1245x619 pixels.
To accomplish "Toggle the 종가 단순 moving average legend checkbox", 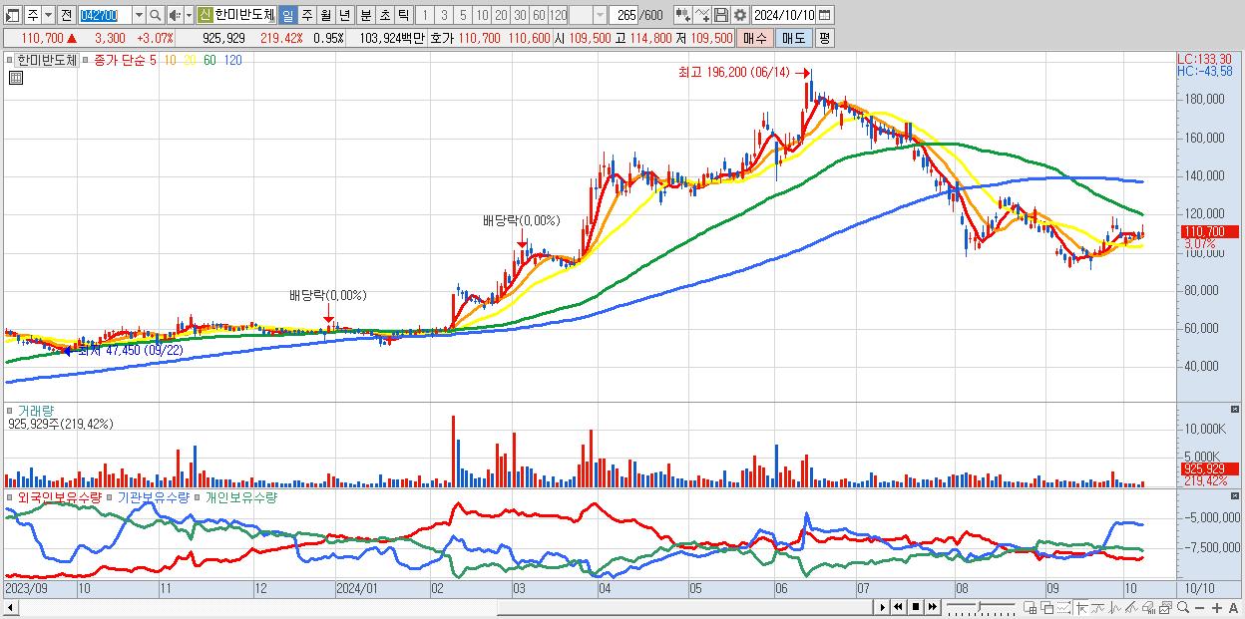I will coord(87,60).
